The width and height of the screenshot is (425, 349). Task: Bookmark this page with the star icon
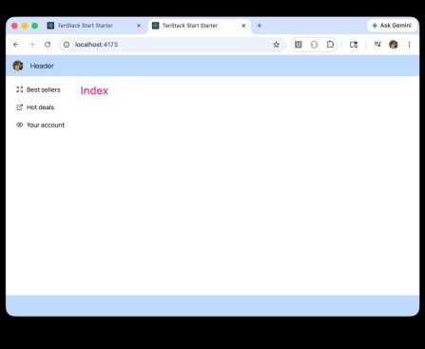(x=277, y=45)
